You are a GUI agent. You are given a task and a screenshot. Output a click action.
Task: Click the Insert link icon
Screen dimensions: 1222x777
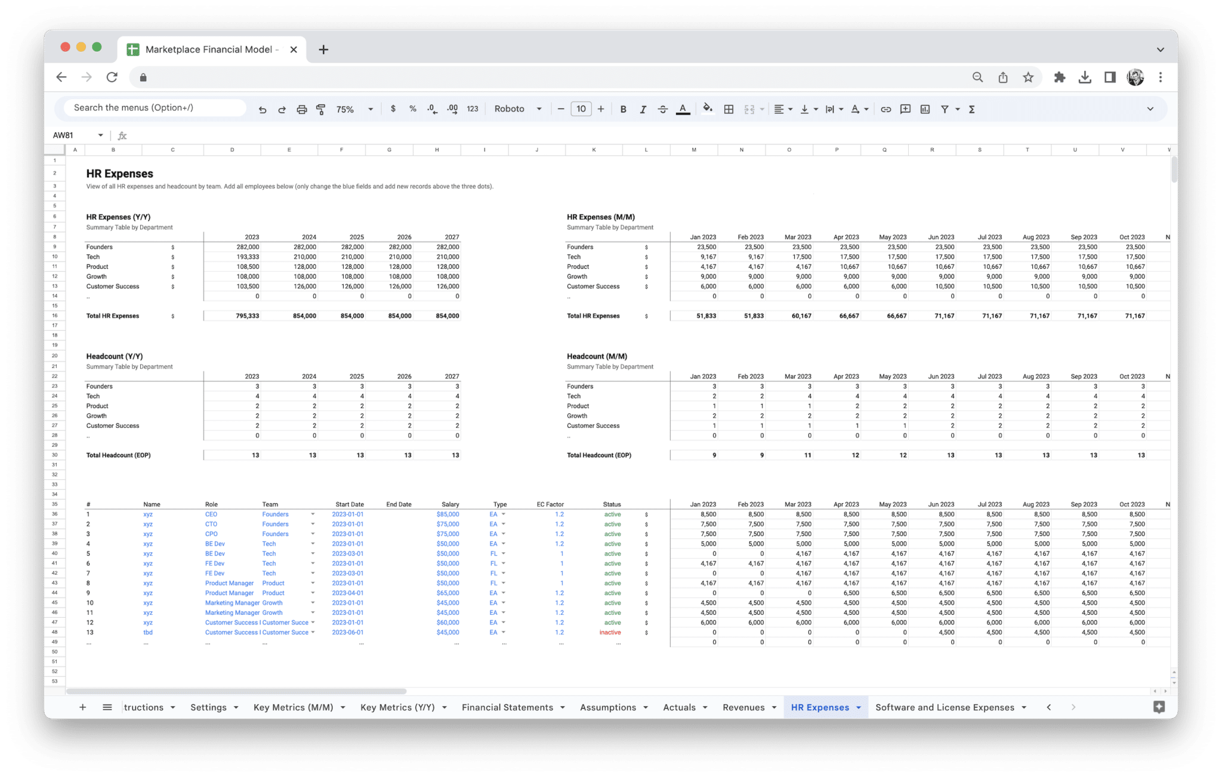point(885,109)
